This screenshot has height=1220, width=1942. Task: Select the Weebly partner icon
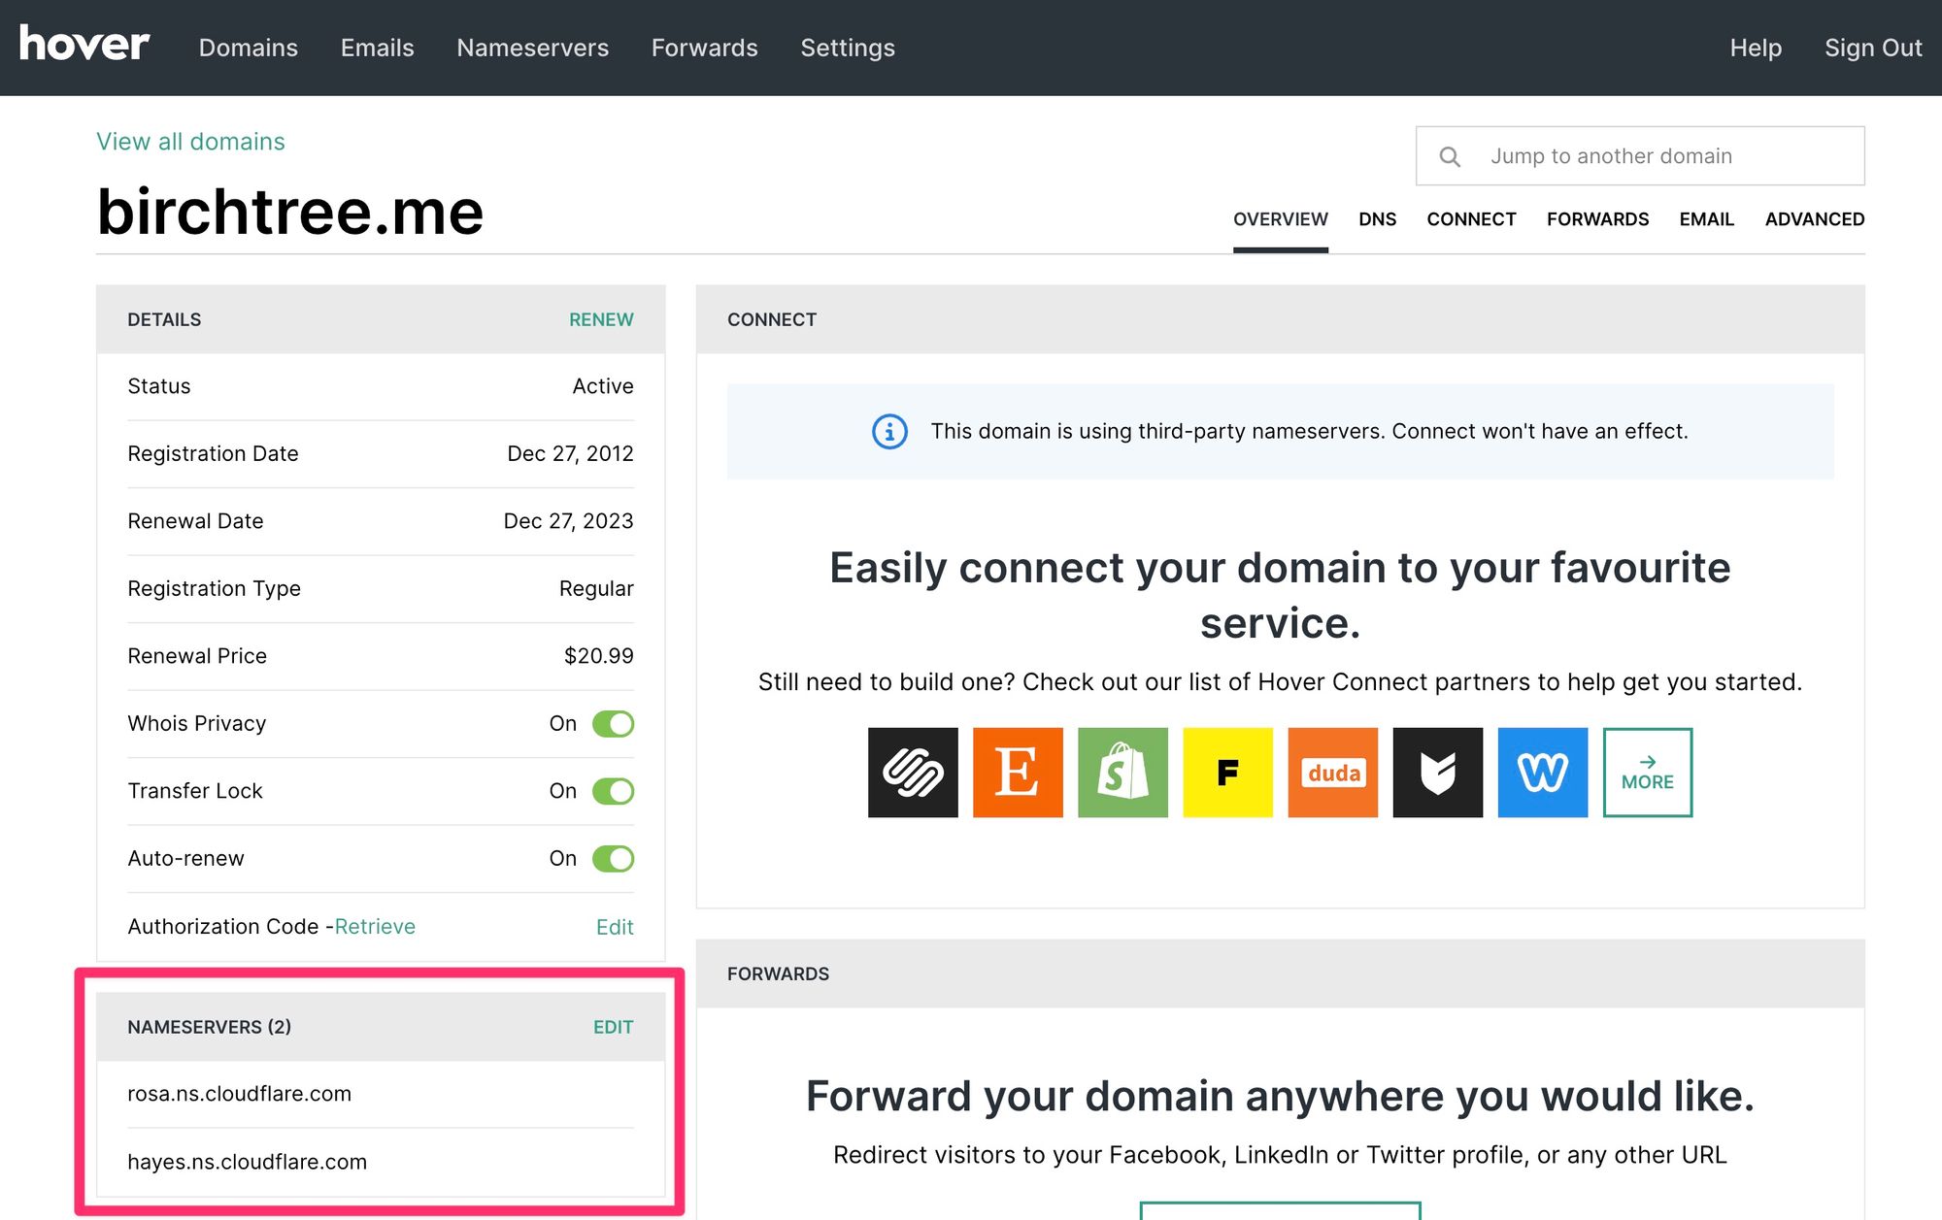(x=1542, y=773)
